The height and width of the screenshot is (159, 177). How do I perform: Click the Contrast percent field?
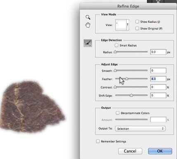coord(158,87)
